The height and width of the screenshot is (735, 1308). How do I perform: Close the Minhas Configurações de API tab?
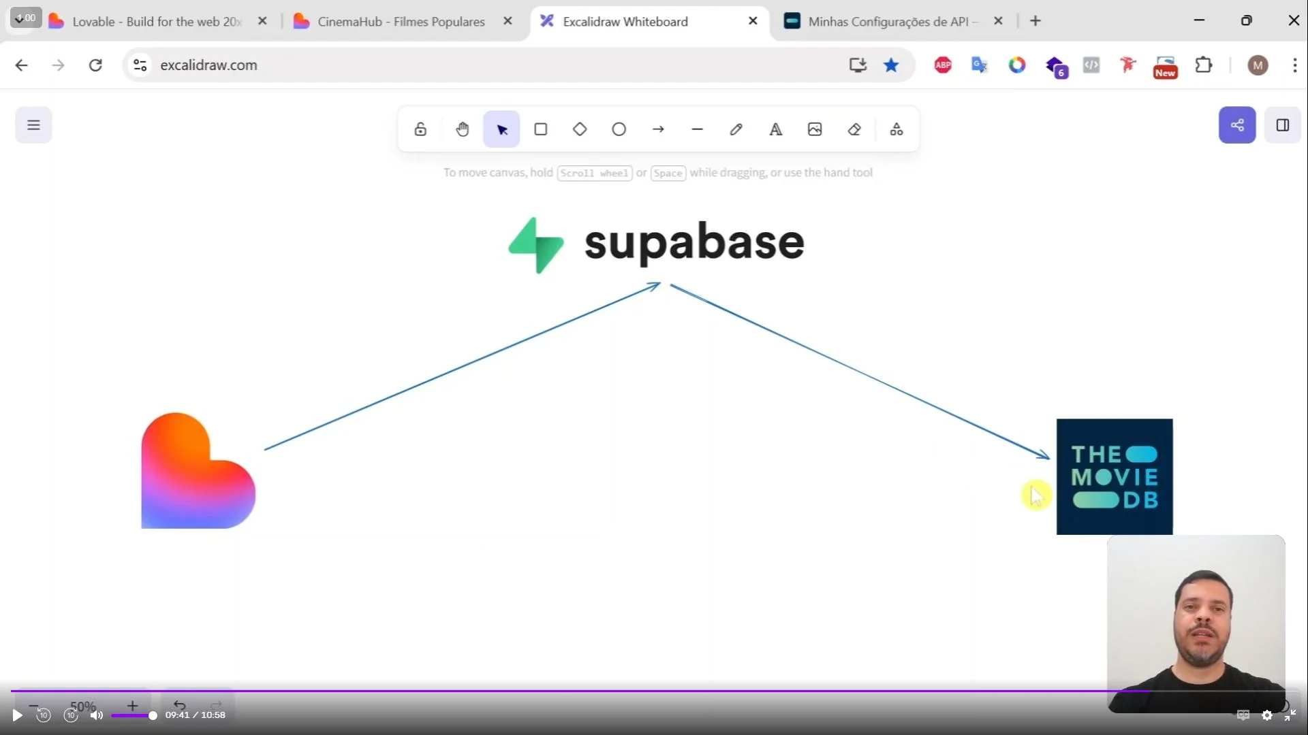click(x=998, y=21)
